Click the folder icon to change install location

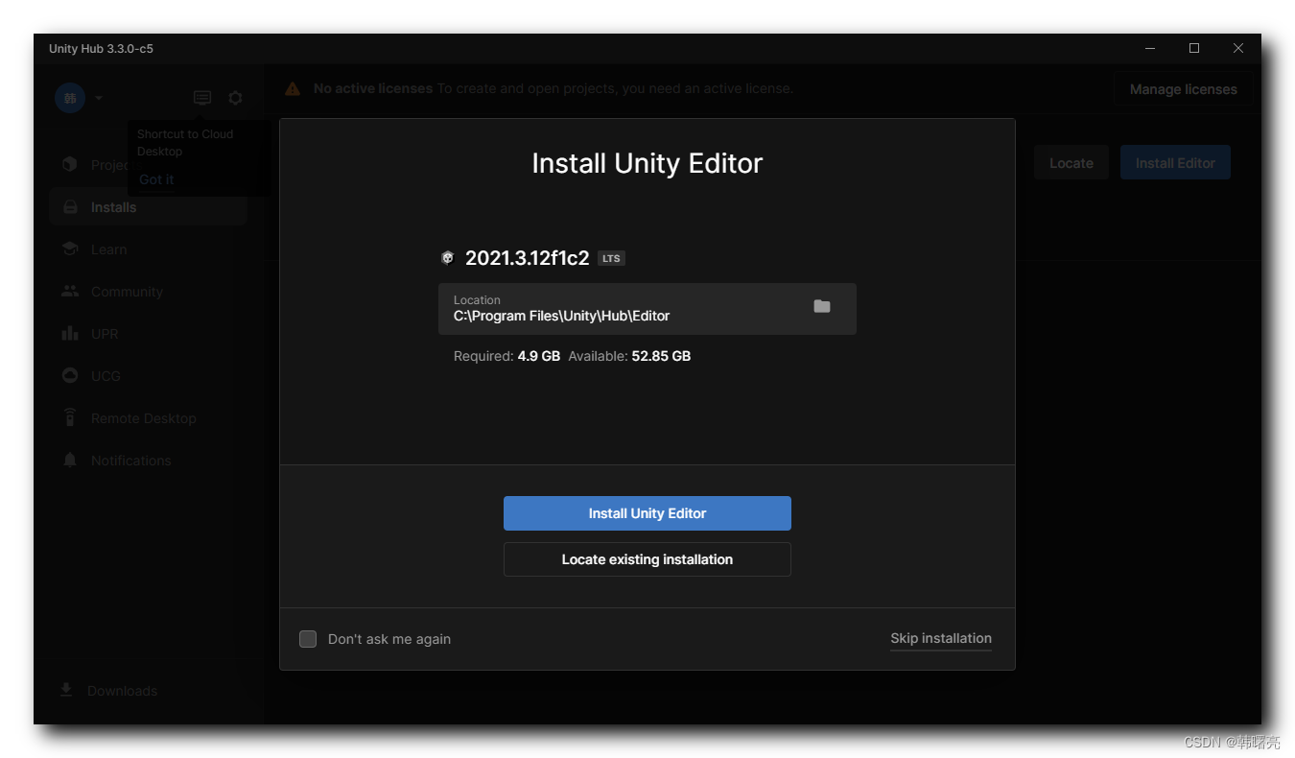tap(821, 305)
